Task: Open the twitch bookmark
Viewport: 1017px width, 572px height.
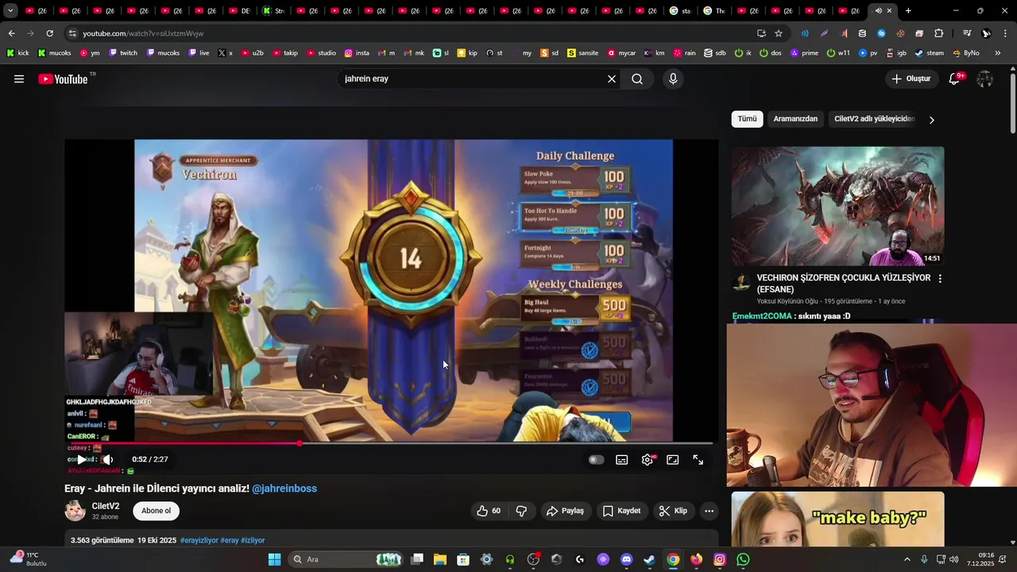Action: click(123, 53)
